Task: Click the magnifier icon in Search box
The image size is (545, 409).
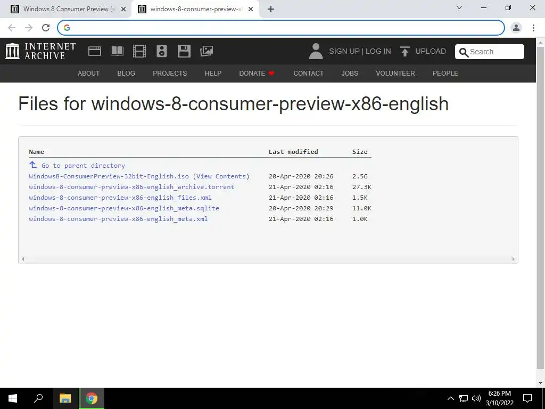Action: click(x=464, y=52)
